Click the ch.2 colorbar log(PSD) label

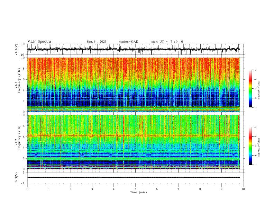click(259, 148)
